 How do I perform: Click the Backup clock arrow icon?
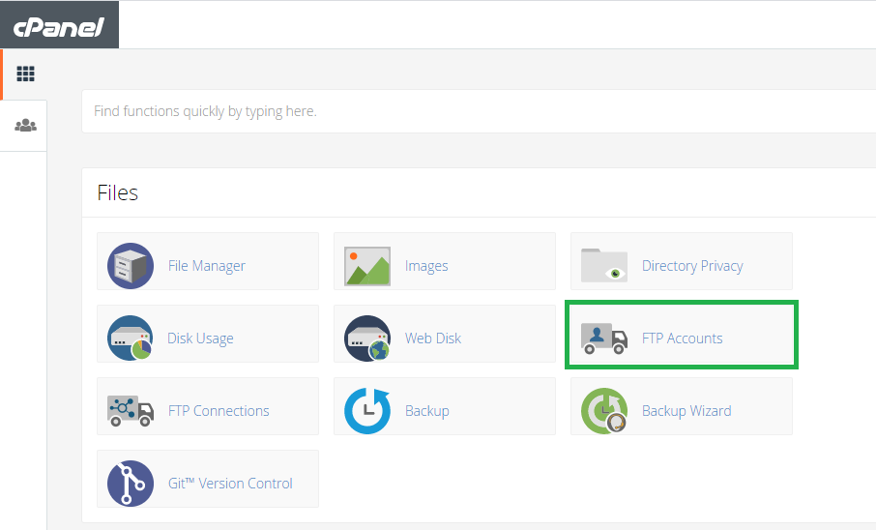tap(367, 411)
